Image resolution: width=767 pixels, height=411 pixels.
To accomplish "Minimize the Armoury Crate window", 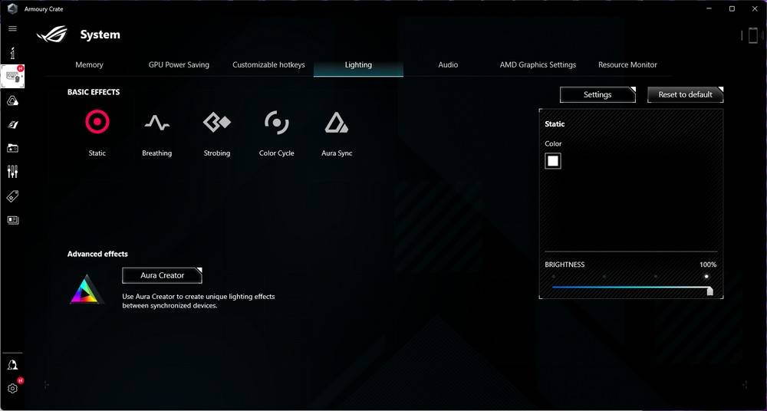I will (709, 8).
